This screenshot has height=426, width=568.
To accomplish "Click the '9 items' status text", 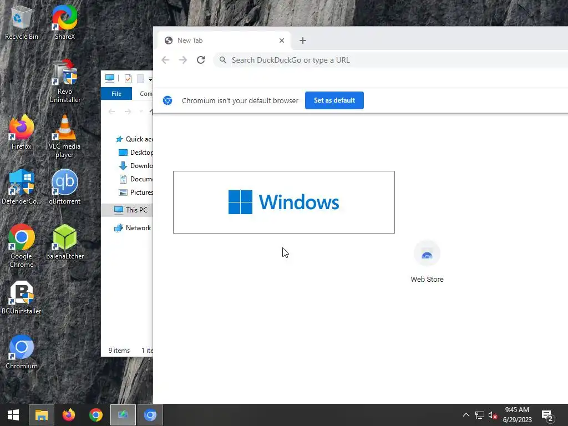I will 119,351.
